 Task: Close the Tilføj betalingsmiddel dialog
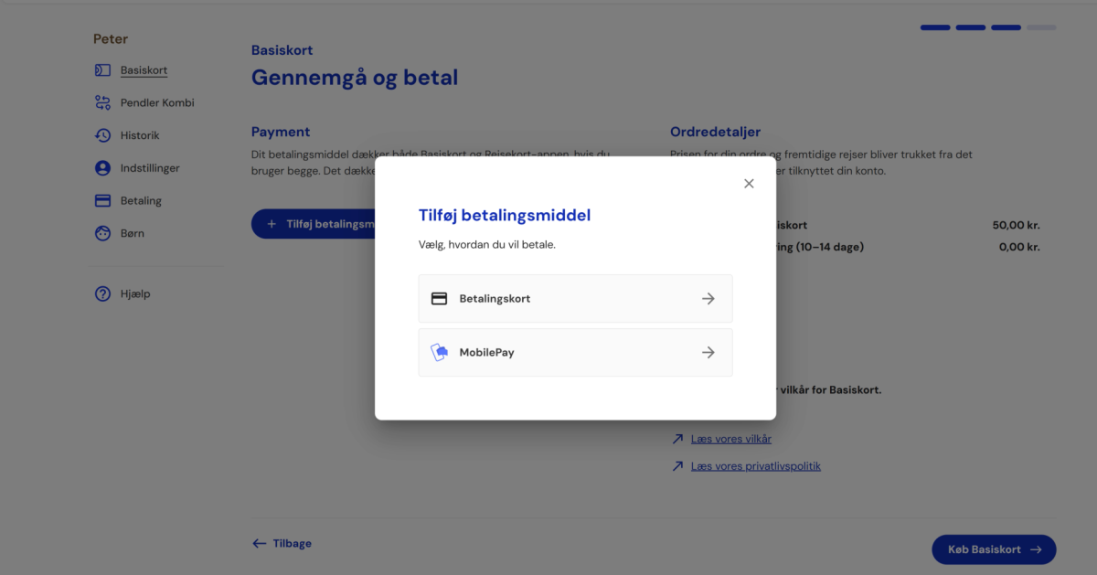click(x=749, y=184)
